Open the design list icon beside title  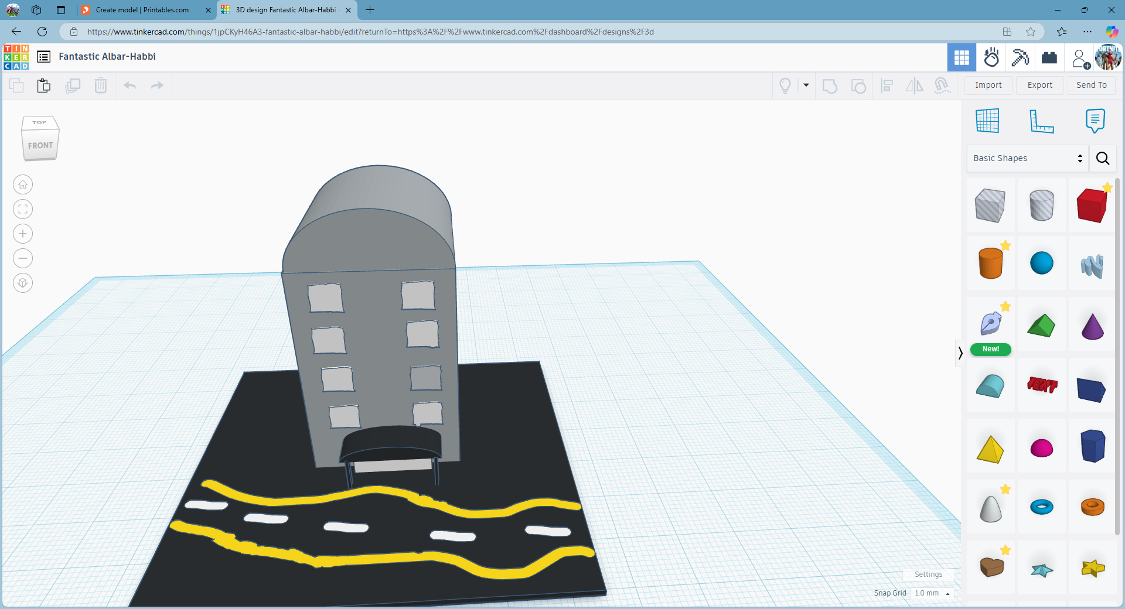43,57
